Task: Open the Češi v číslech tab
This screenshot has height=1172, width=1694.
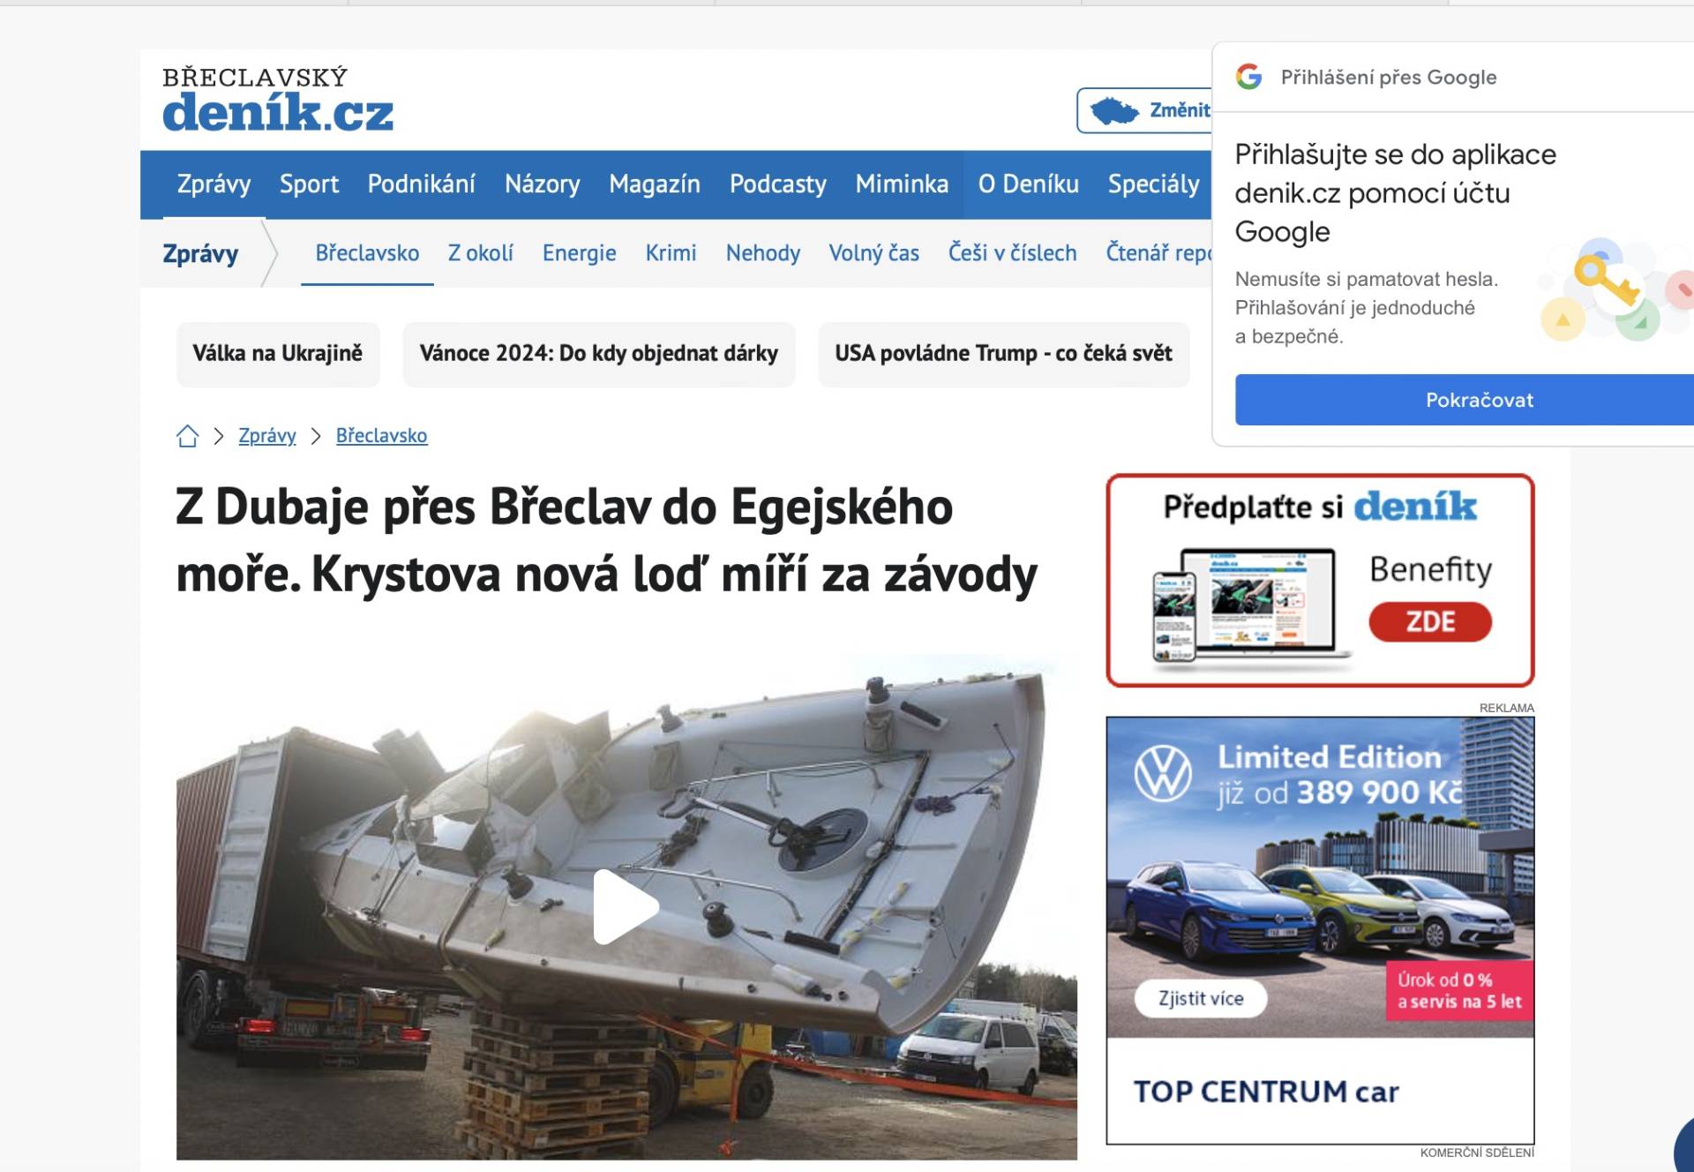Action: click(x=1012, y=253)
